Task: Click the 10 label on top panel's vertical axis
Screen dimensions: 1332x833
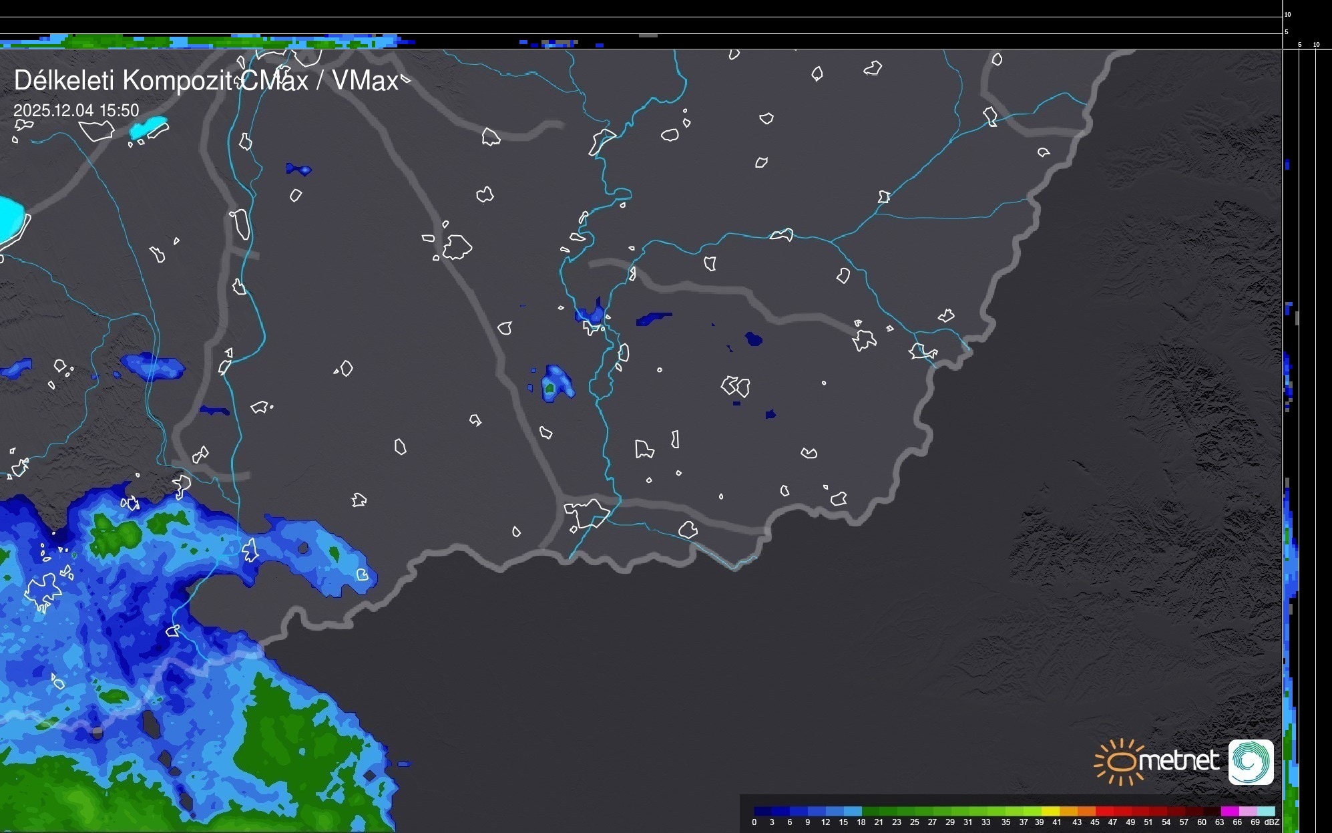Action: [x=1288, y=14]
